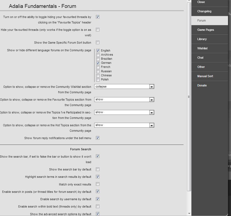Open the Changelog section
Viewport: 231px width, 216px height.
(209, 11)
